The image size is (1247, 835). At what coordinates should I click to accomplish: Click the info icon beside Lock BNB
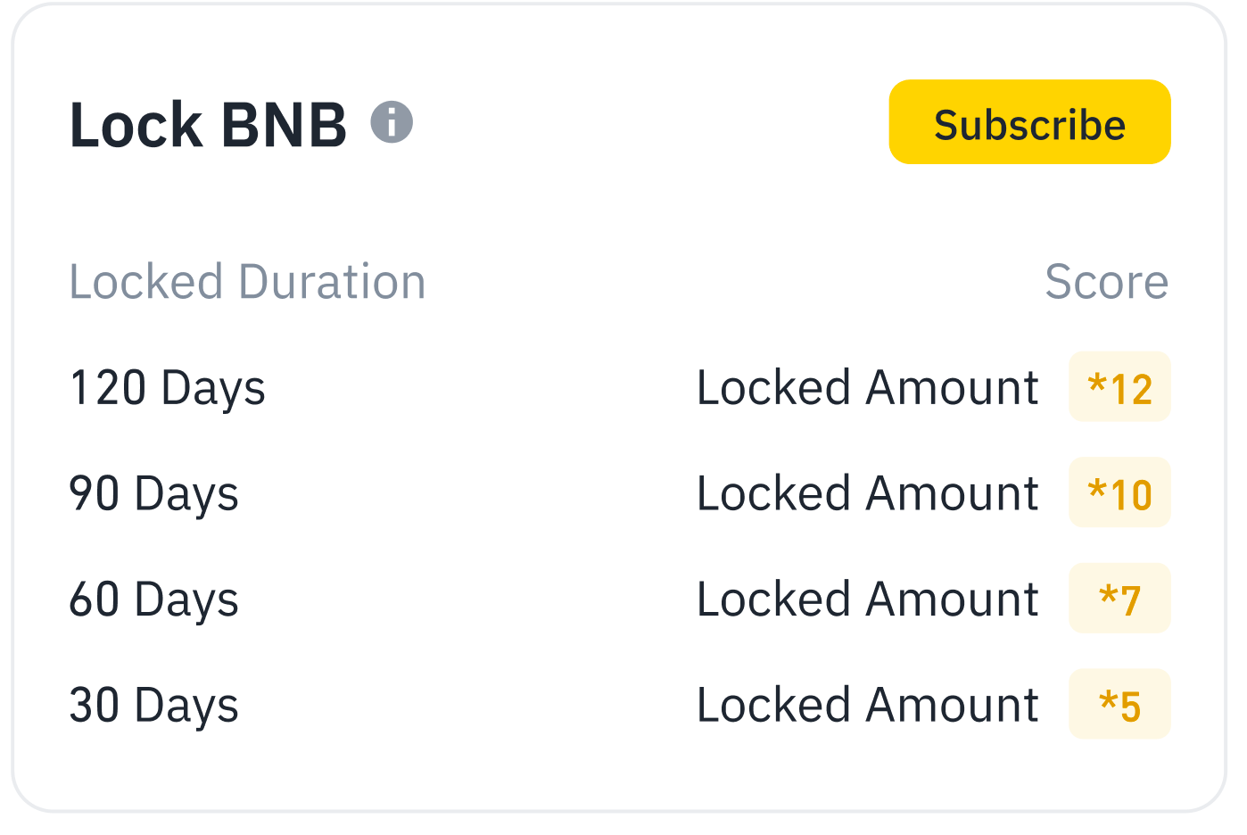click(x=392, y=122)
